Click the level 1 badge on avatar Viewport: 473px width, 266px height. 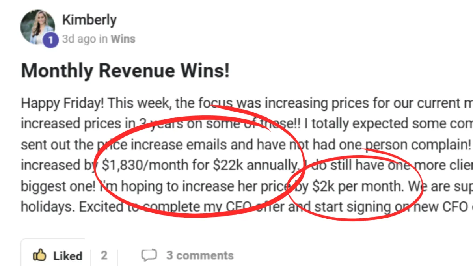click(50, 40)
